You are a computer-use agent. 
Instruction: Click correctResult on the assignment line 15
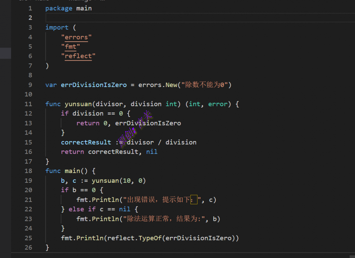86,142
